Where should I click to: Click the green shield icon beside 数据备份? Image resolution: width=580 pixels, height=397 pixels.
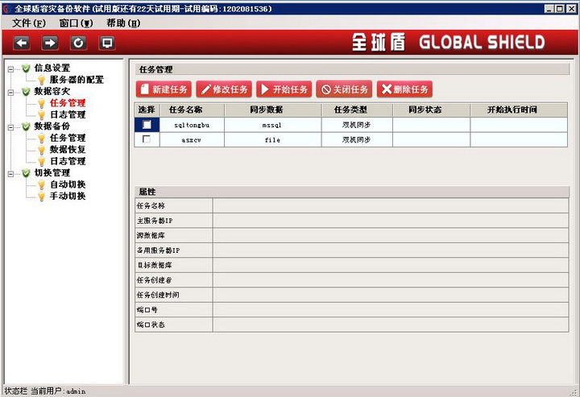[26, 126]
